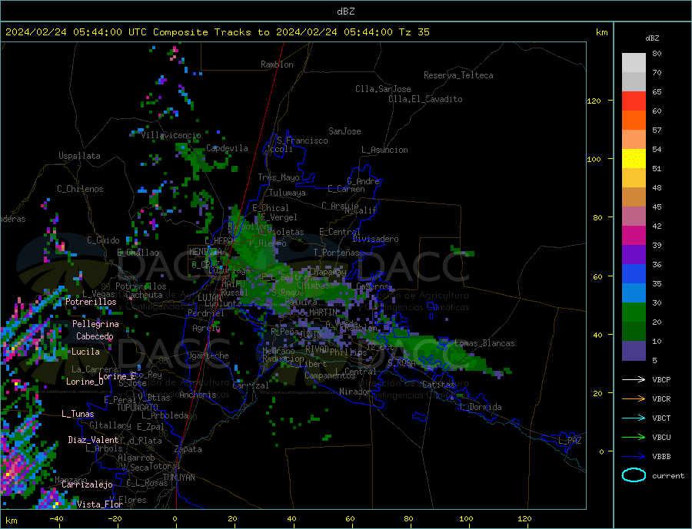Viewport: 692px width, 529px height.
Task: Click the magenta swatch below 42 dBZ
Action: (634, 236)
